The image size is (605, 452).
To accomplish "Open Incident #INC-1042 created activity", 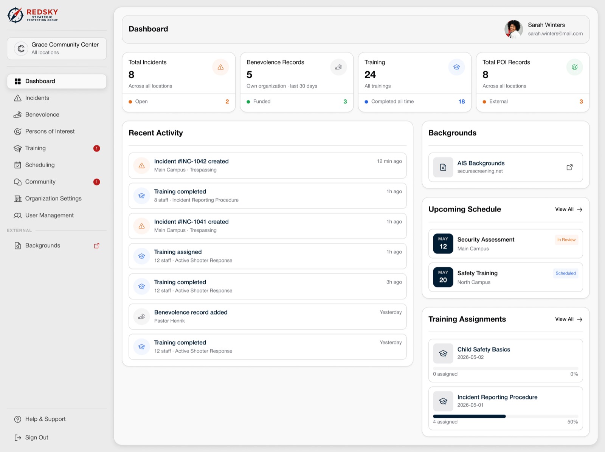I will point(267,165).
